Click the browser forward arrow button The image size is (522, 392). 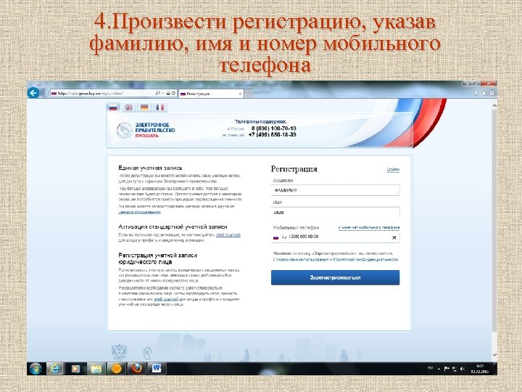[44, 93]
